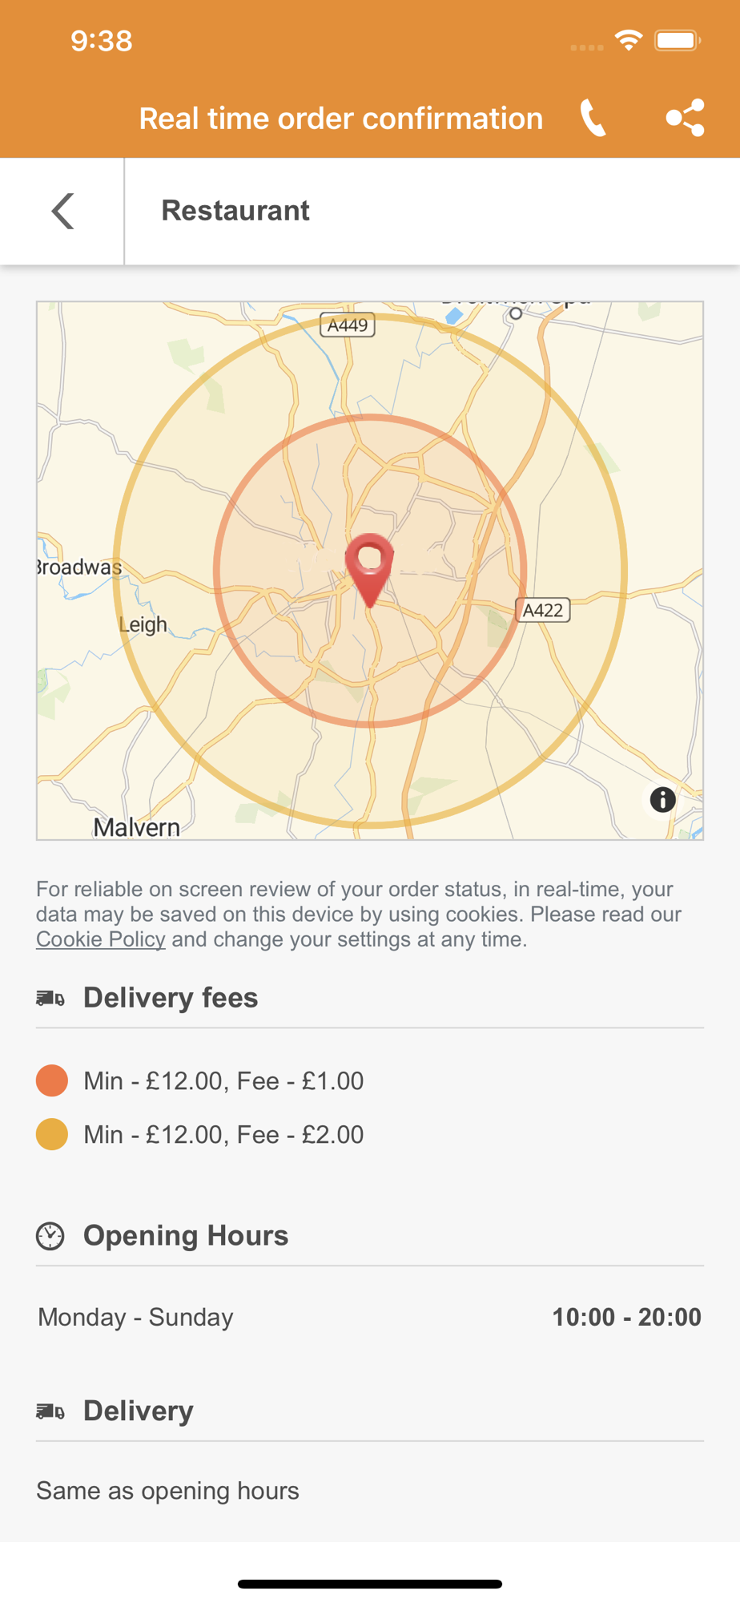Select the yellow £2.00 fee swatch
The image size is (740, 1603).
pos(52,1134)
